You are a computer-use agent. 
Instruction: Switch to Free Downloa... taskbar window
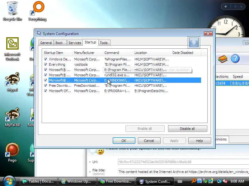point(116,181)
